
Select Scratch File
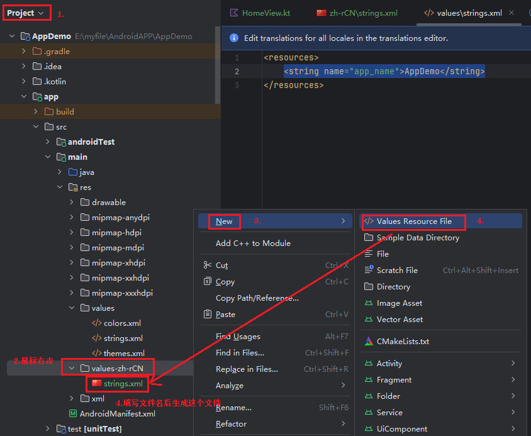tap(440, 271)
